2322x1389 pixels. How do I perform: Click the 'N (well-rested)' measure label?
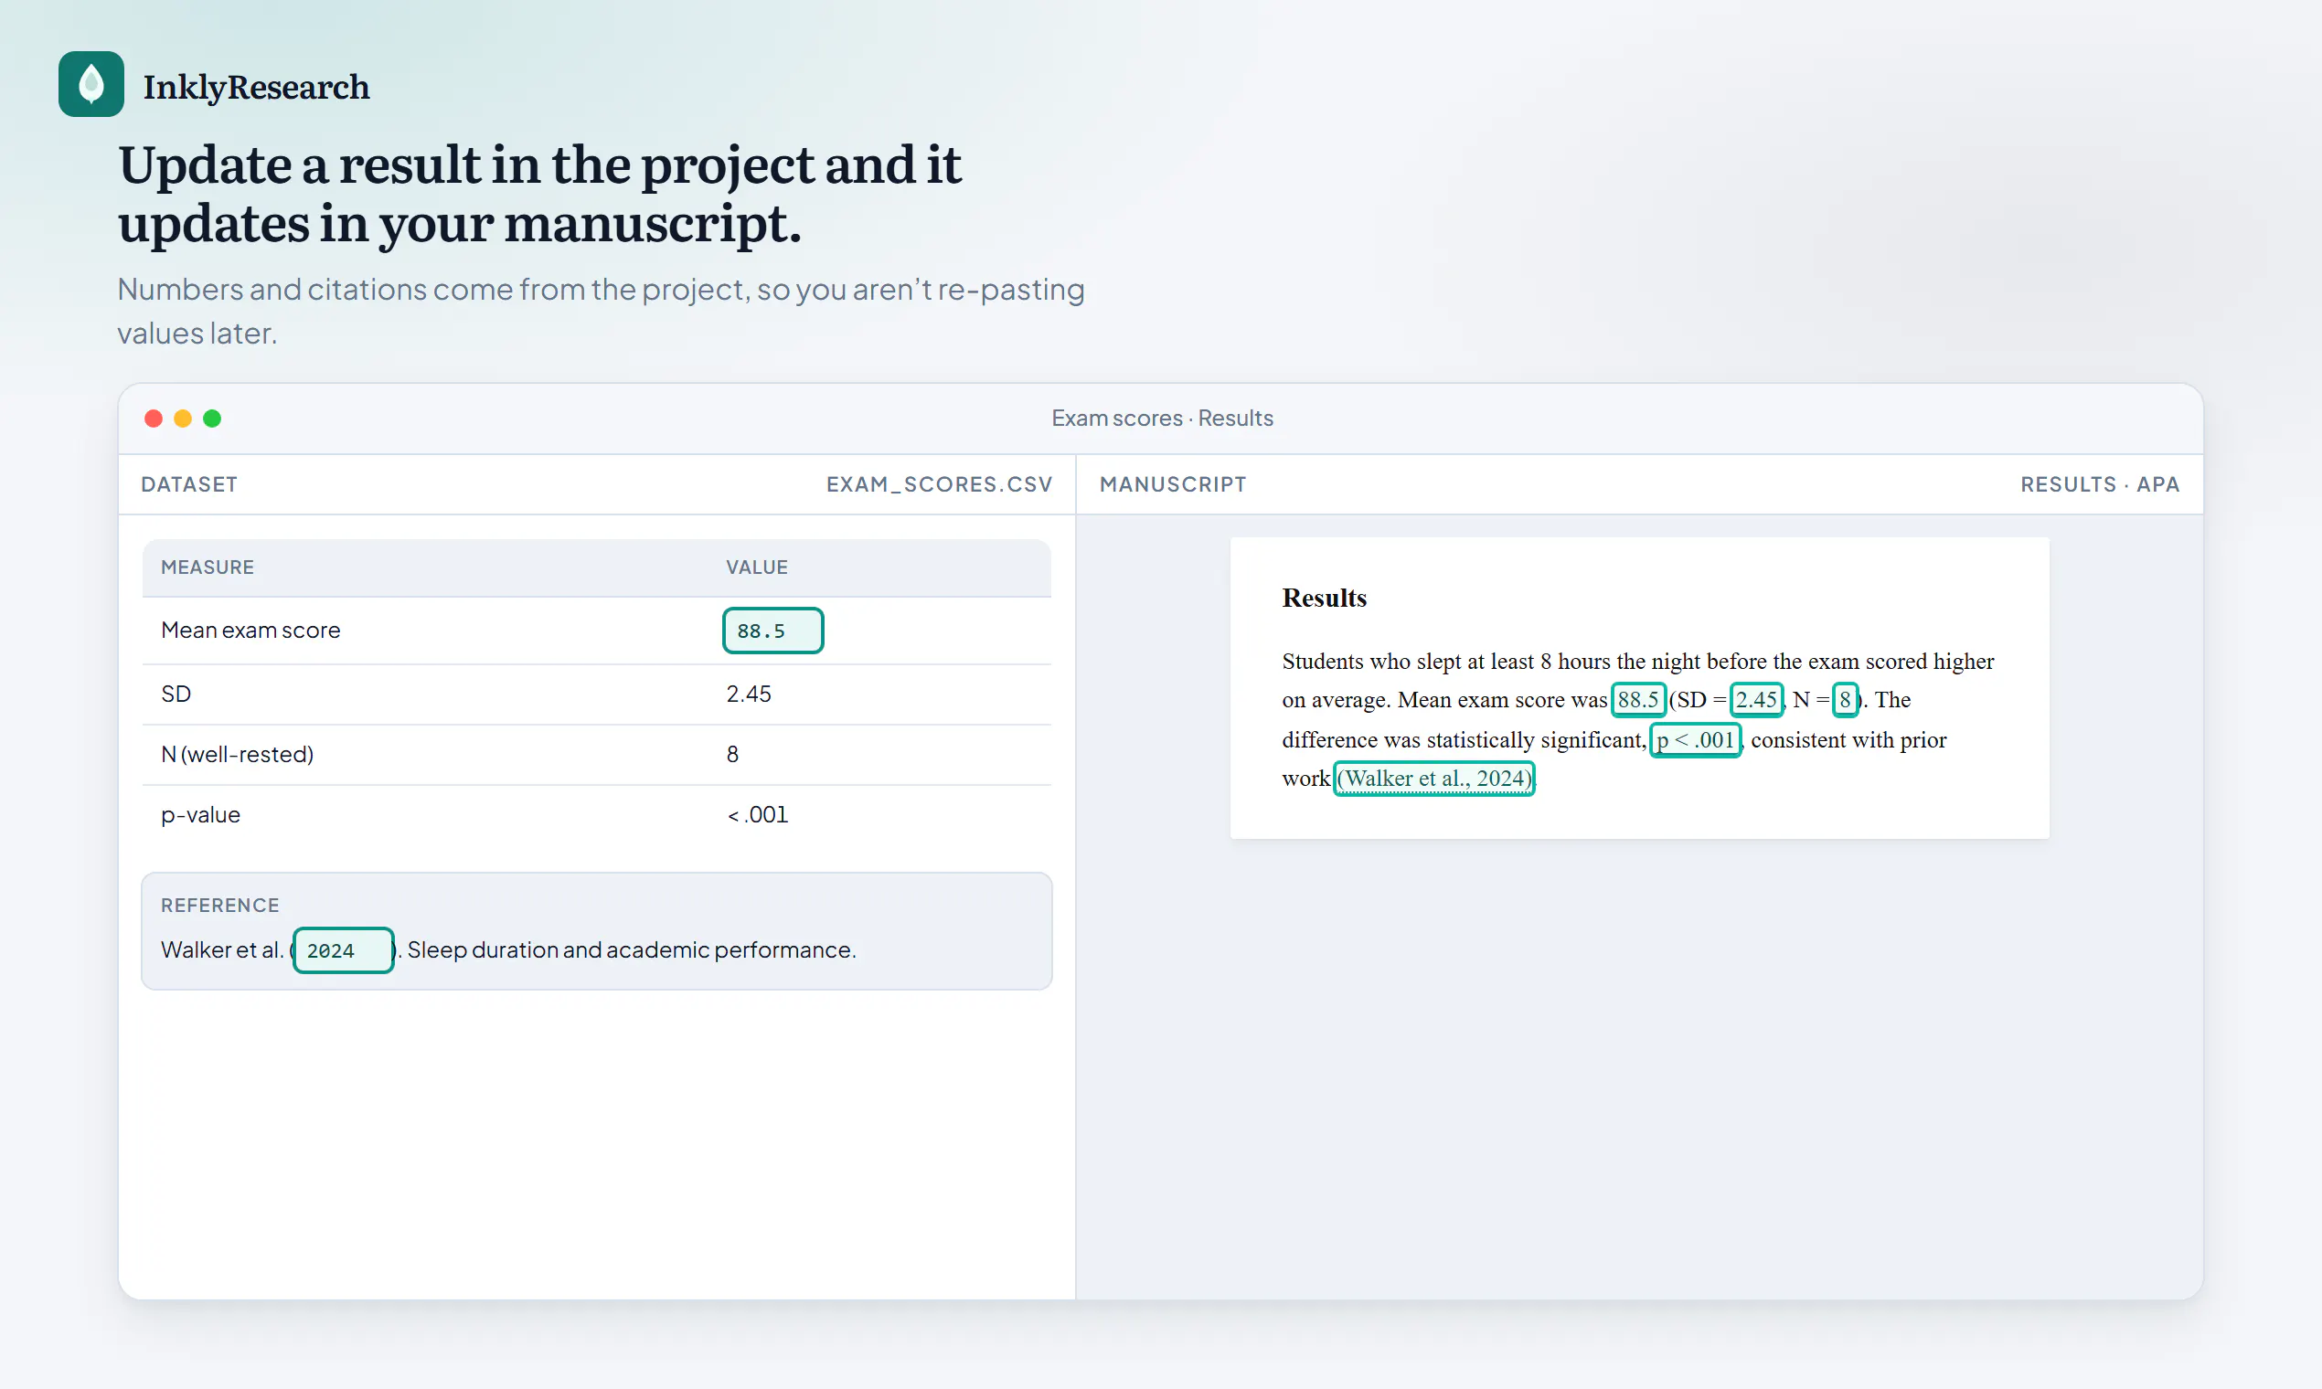(237, 755)
